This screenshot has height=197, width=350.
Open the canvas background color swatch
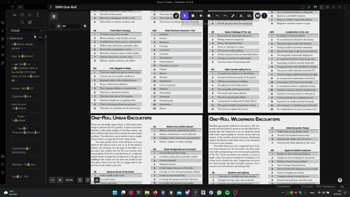[x=52, y=26]
